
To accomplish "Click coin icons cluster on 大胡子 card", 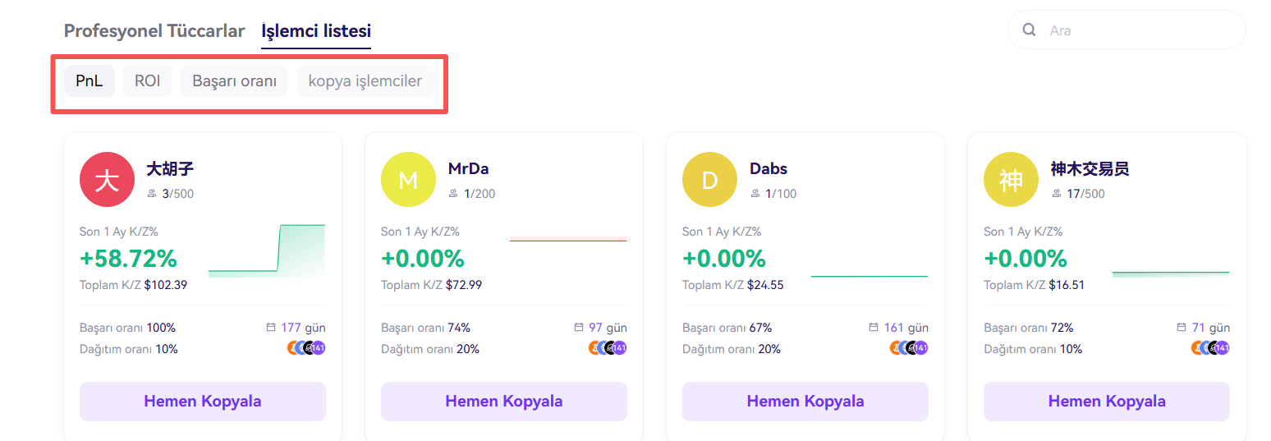I will pos(306,348).
